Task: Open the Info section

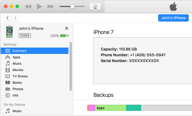Action: click(15, 95)
